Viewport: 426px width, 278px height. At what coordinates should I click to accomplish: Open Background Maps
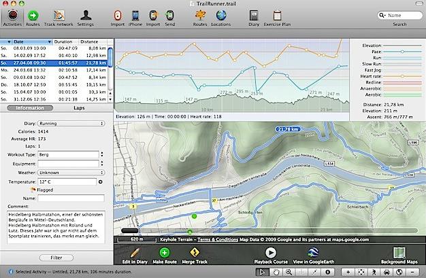point(399,255)
